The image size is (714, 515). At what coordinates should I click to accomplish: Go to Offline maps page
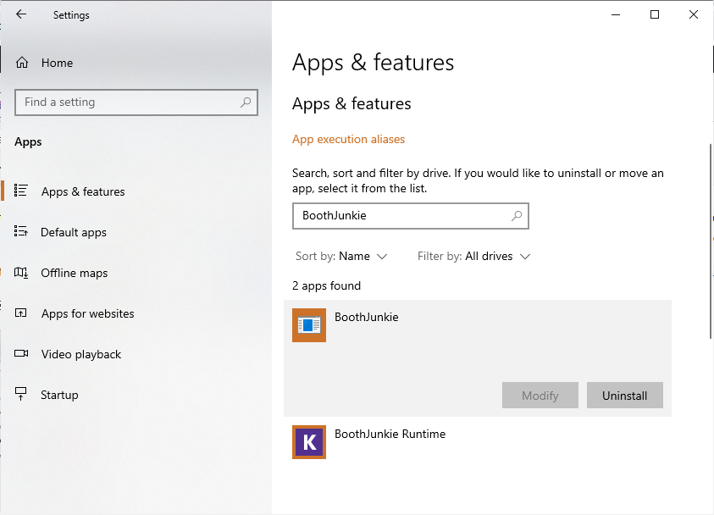(x=75, y=273)
